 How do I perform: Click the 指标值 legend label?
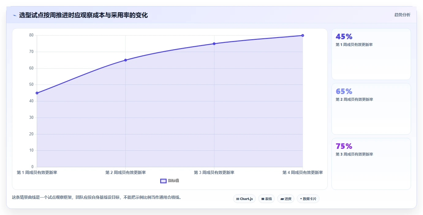coord(173,181)
